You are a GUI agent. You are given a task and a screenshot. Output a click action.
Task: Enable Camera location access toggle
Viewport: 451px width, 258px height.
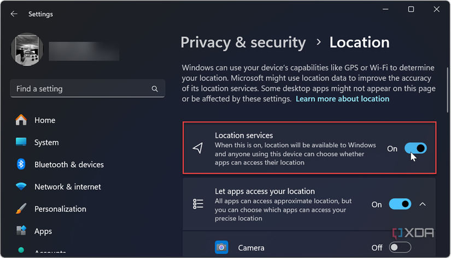400,248
